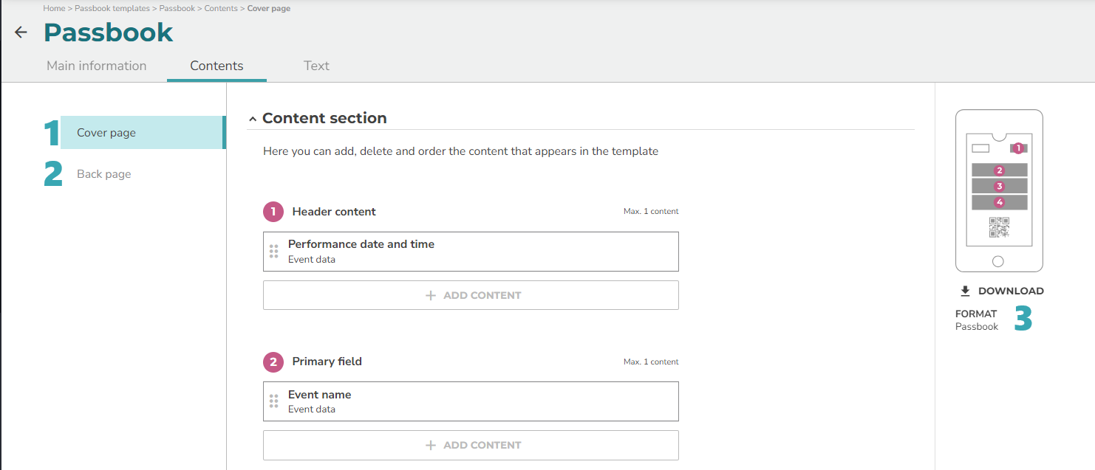Switch to the Text tab
The image size is (1095, 470).
[x=316, y=66]
